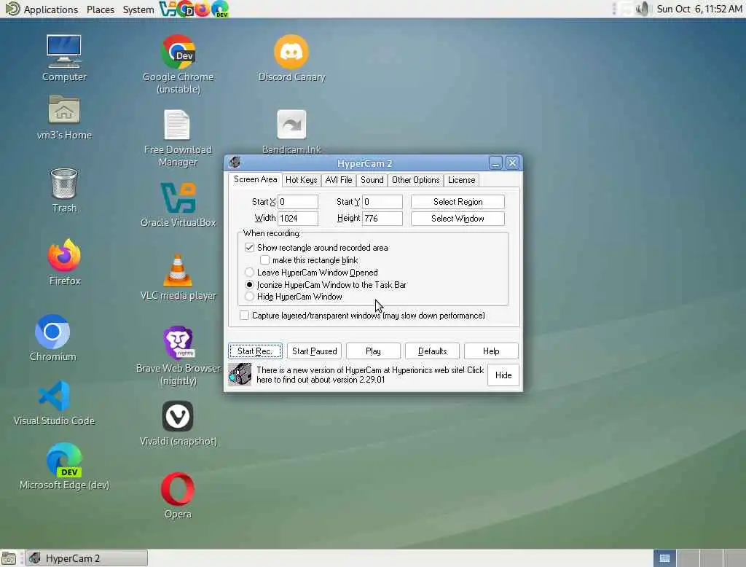Click the Height input field
This screenshot has width=746, height=567.
[382, 219]
